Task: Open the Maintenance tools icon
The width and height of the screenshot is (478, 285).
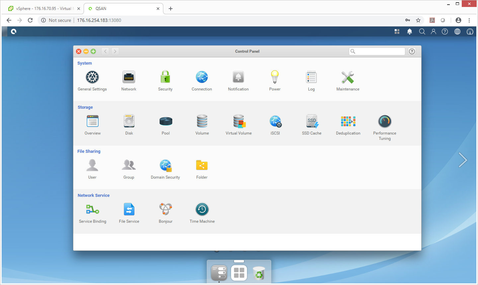Action: (348, 77)
